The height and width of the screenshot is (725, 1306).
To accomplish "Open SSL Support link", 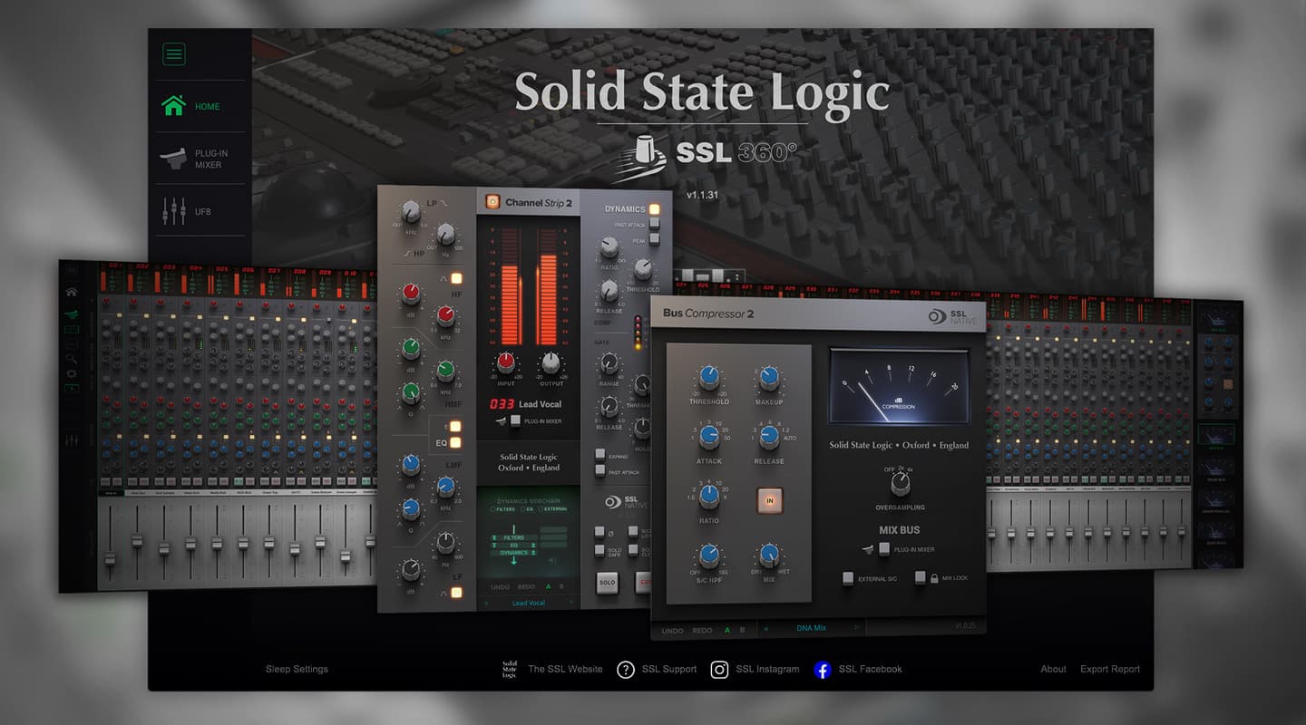I will (x=669, y=669).
